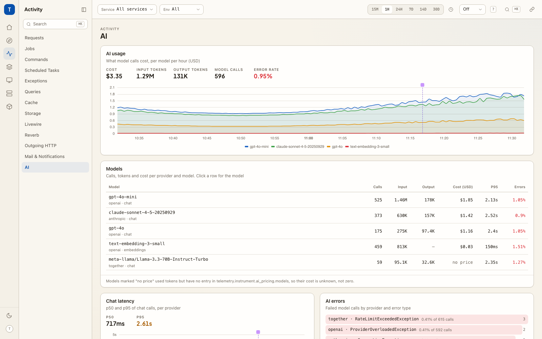This screenshot has height=339, width=542.
Task: Go to Requests in the sidebar
Action: pos(55,38)
